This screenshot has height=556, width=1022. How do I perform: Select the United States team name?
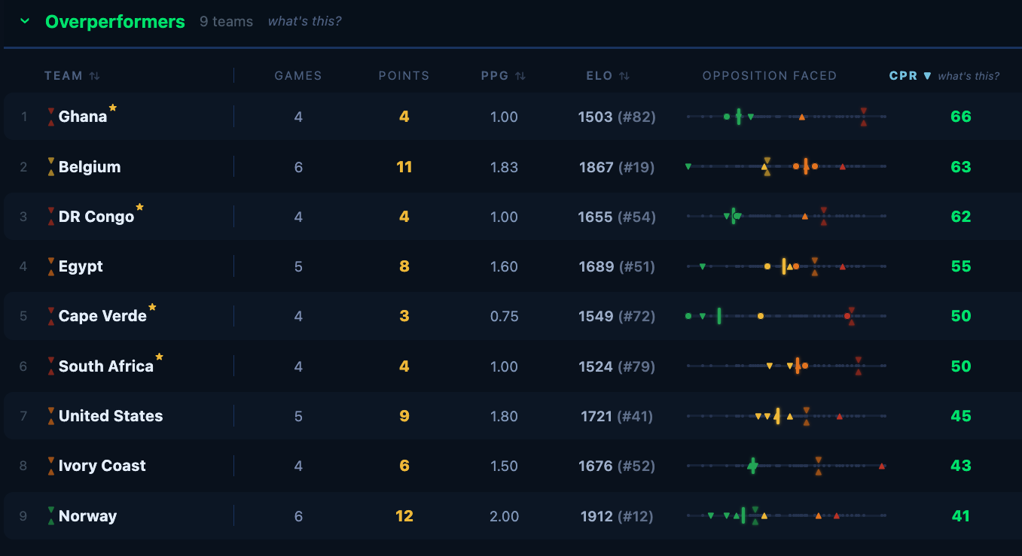pyautogui.click(x=111, y=416)
